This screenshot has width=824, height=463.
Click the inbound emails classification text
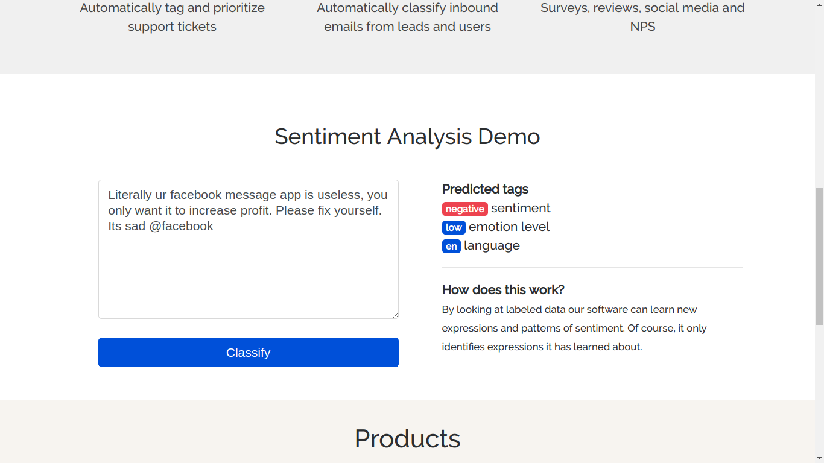[x=407, y=17]
